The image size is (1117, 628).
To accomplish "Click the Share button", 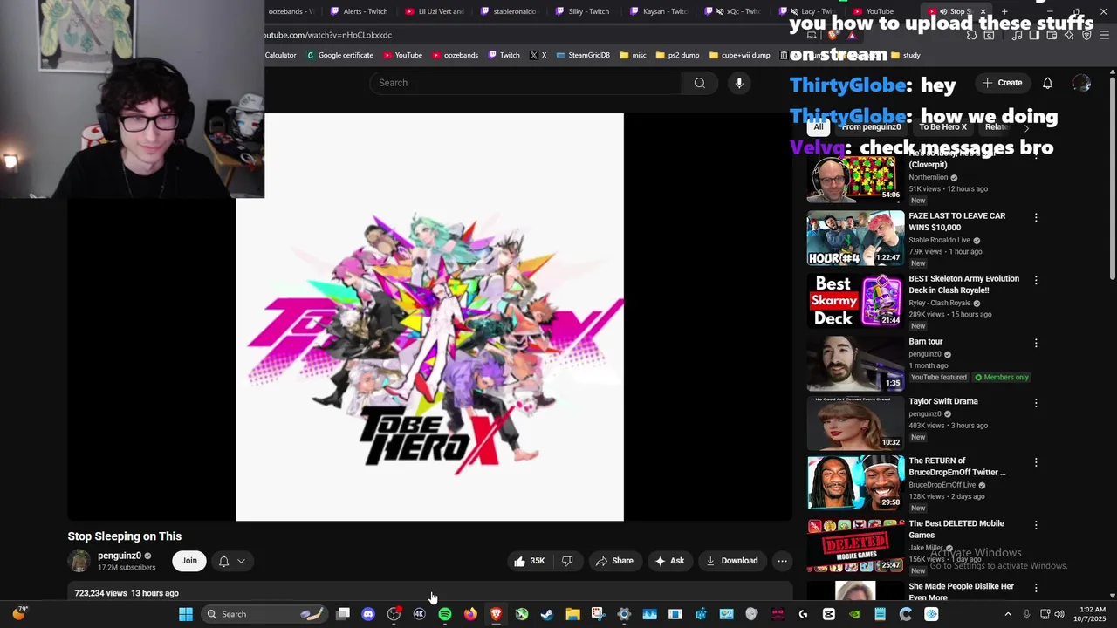I will (x=614, y=561).
